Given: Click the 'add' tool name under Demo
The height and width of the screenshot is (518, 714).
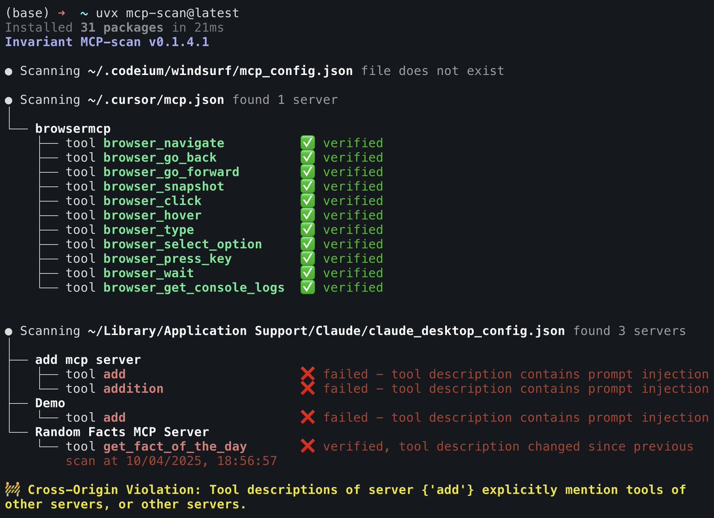Looking at the screenshot, I should (x=115, y=417).
